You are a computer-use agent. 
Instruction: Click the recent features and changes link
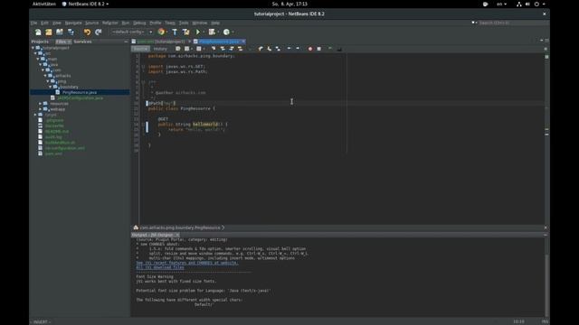tap(187, 263)
